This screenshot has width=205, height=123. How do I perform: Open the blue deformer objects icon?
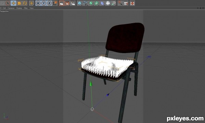point(102,3)
